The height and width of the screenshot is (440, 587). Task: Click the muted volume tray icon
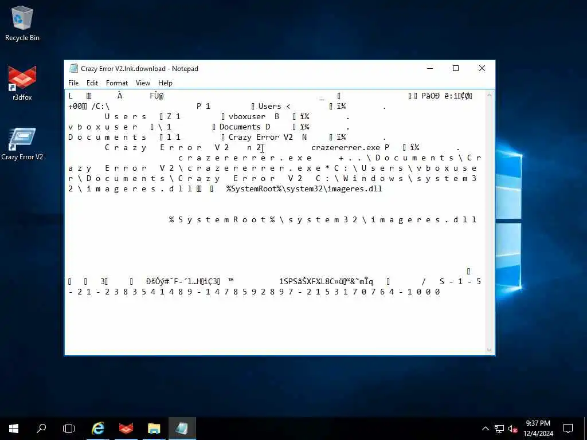(512, 429)
